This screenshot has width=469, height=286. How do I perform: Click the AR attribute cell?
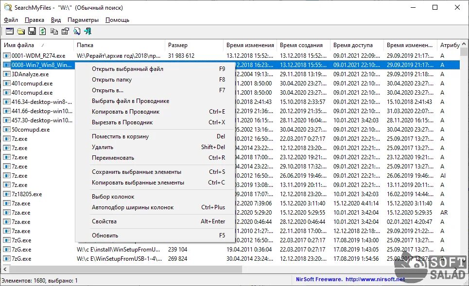click(x=444, y=213)
